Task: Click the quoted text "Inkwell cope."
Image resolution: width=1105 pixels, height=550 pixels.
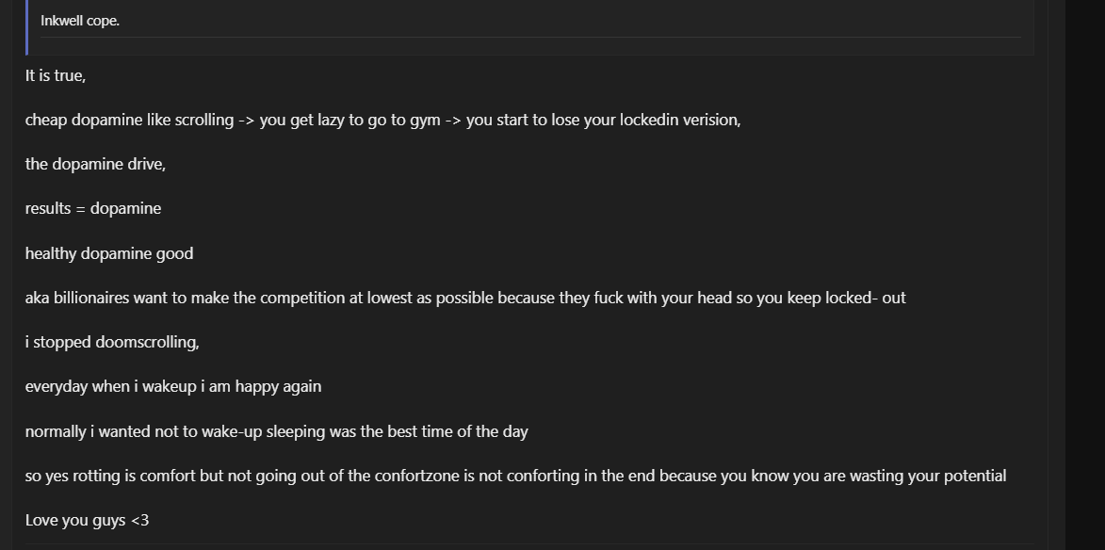Action: click(80, 21)
